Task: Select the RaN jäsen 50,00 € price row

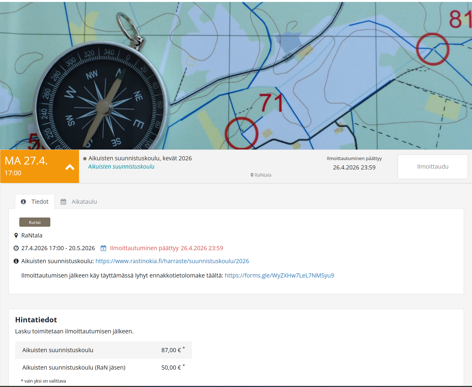Action: (x=103, y=368)
